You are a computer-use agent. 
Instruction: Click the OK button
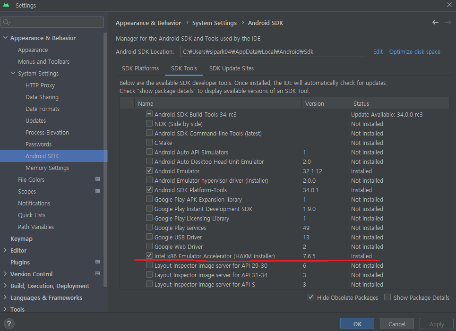coord(357,324)
